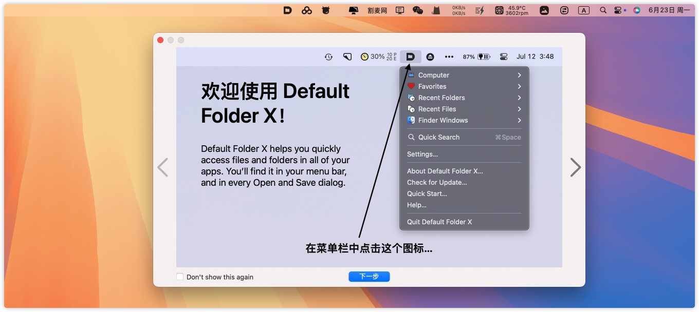Close the welcome window with red button
Screen dimensions: 699x312
pyautogui.click(x=160, y=40)
